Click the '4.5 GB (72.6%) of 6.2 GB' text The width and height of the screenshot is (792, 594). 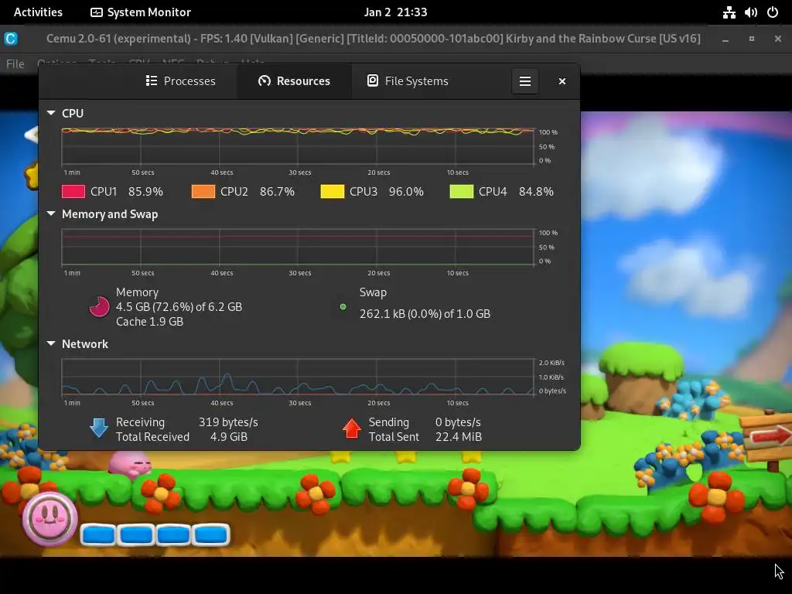pos(179,306)
